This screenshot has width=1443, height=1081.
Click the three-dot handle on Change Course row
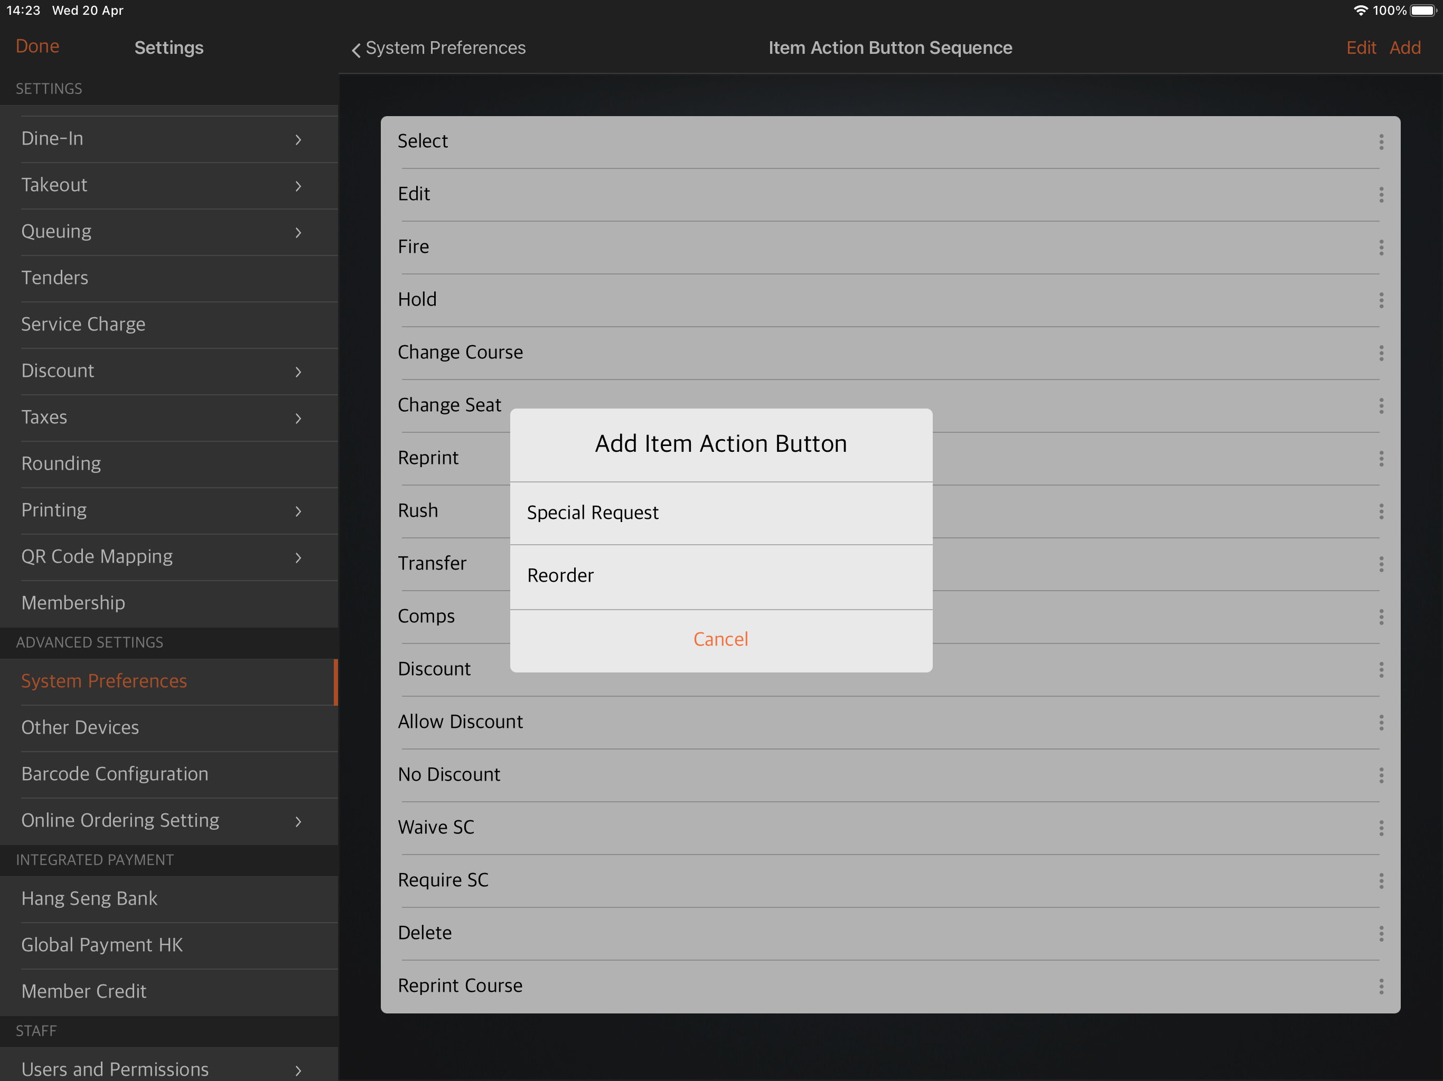tap(1381, 353)
